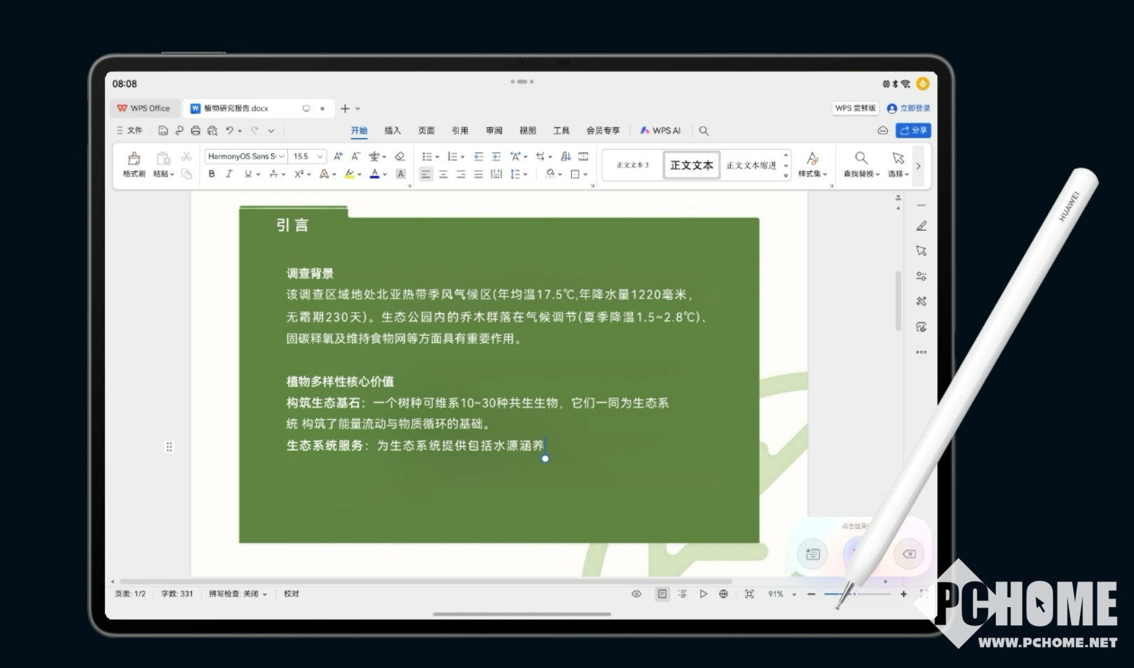1134x668 pixels.
Task: Click the save icon next to 文件
Action: tap(163, 130)
